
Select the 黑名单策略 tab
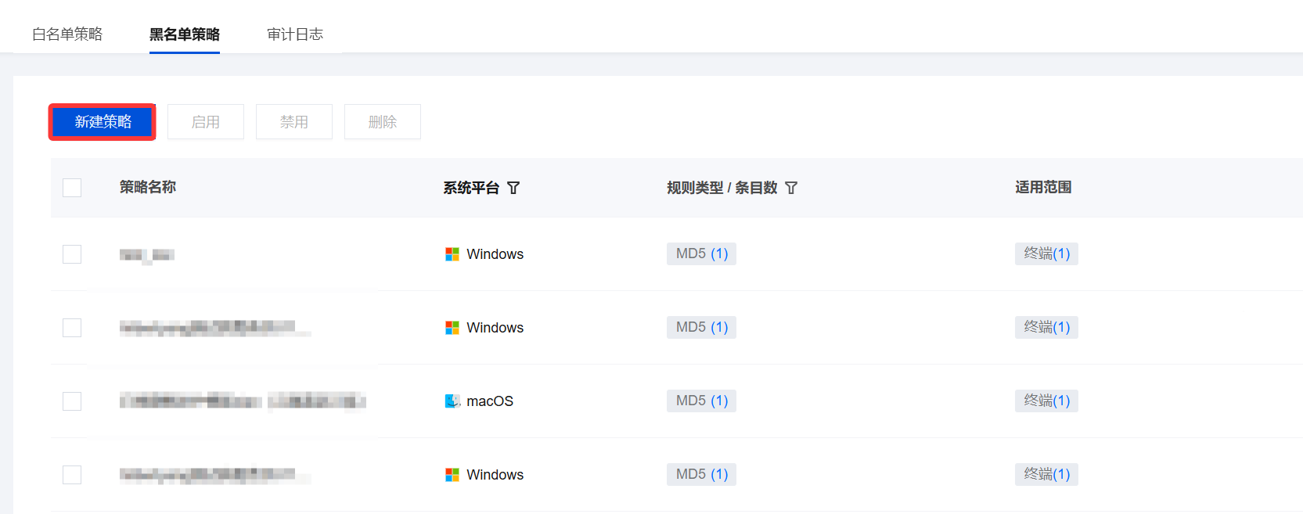185,34
